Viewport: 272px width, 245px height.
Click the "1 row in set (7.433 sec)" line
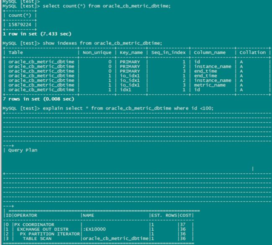37,34
